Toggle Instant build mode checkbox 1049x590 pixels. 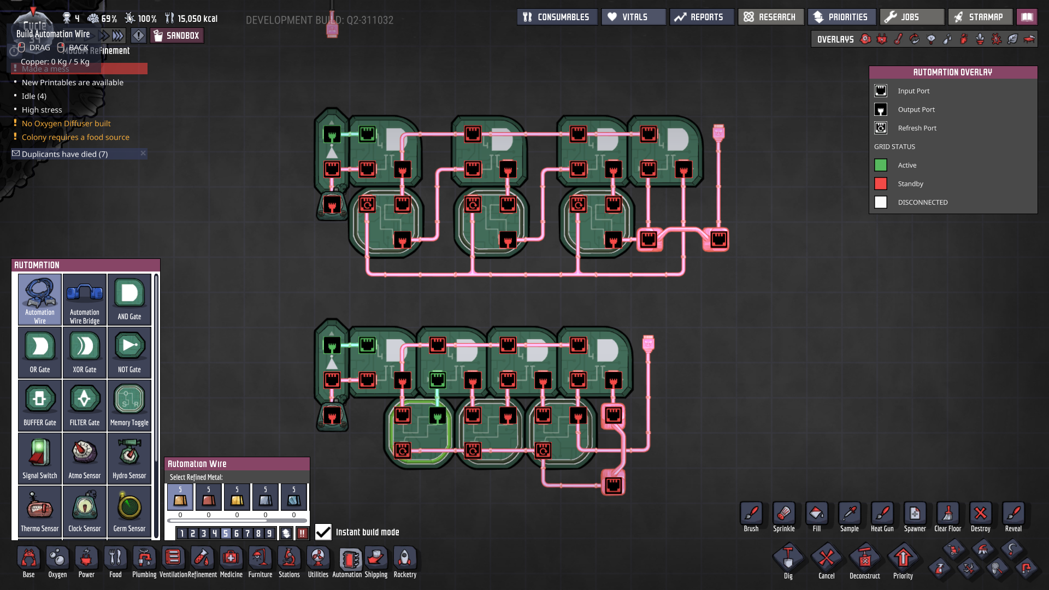[323, 532]
